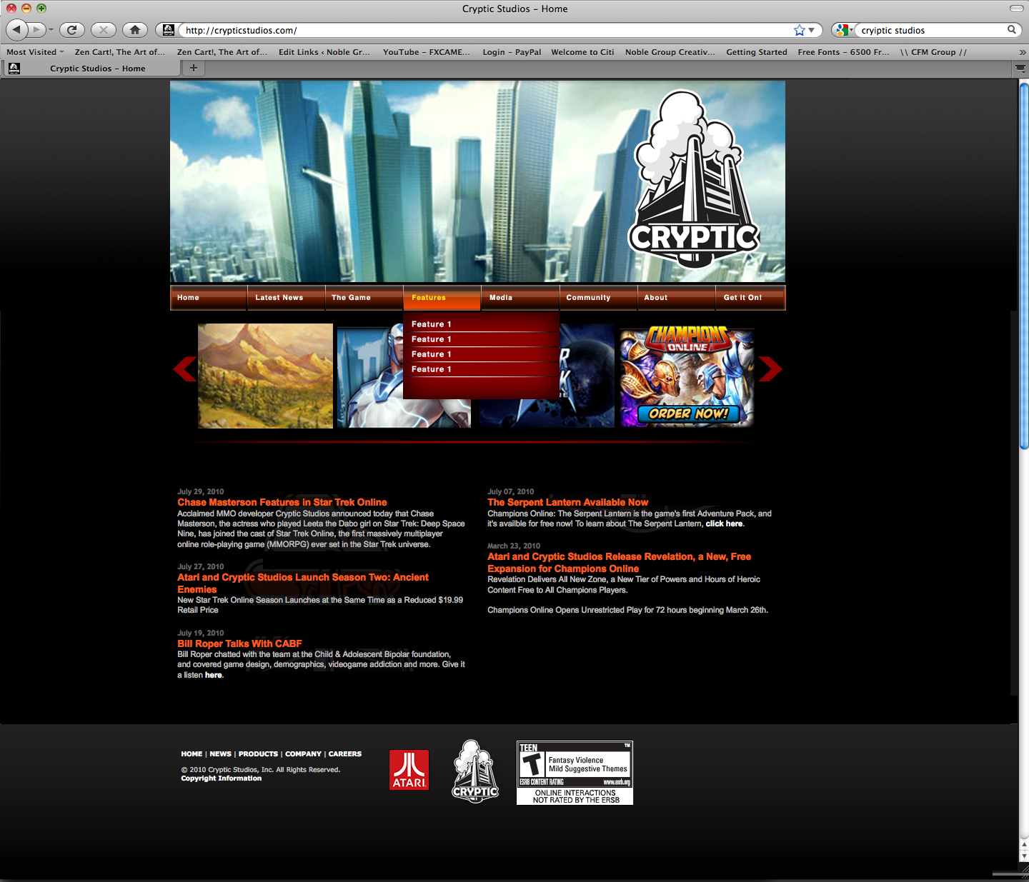Viewport: 1029px width, 882px height.
Task: Click the site favicon in the address bar
Action: click(x=169, y=30)
